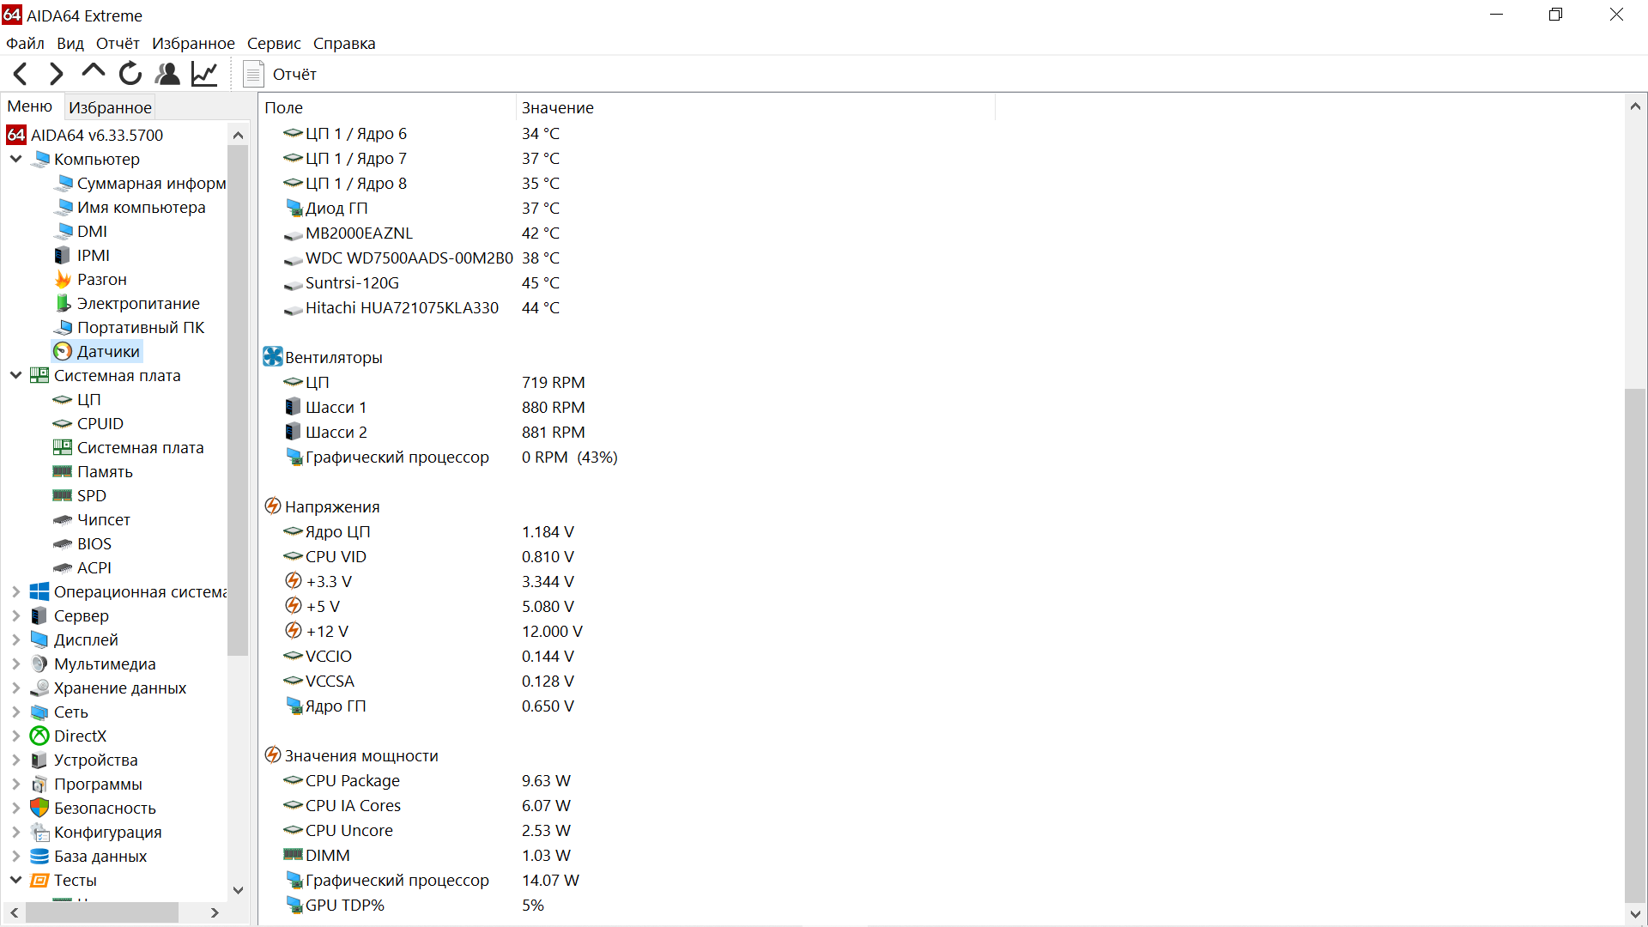Viewport: 1648px width, 927px height.
Task: Open DirectX tree entry
Action: (80, 736)
